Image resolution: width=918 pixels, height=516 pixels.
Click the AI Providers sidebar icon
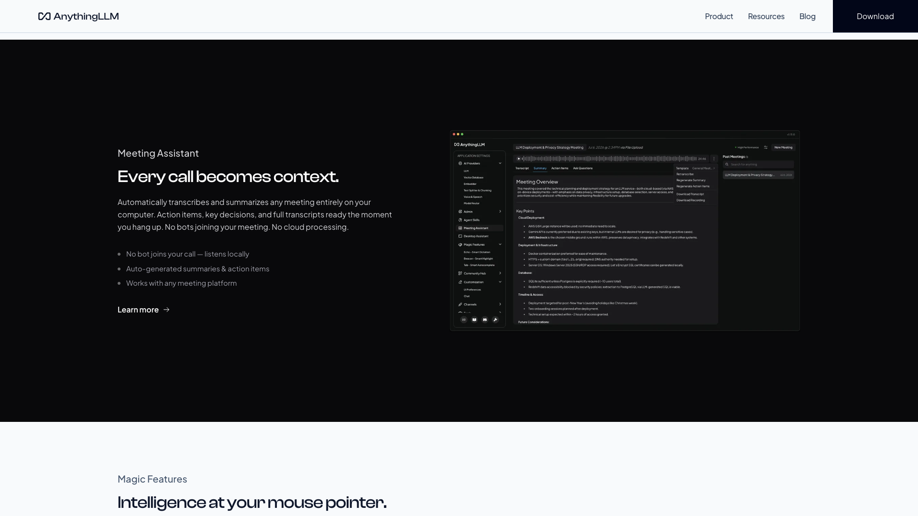(x=460, y=163)
